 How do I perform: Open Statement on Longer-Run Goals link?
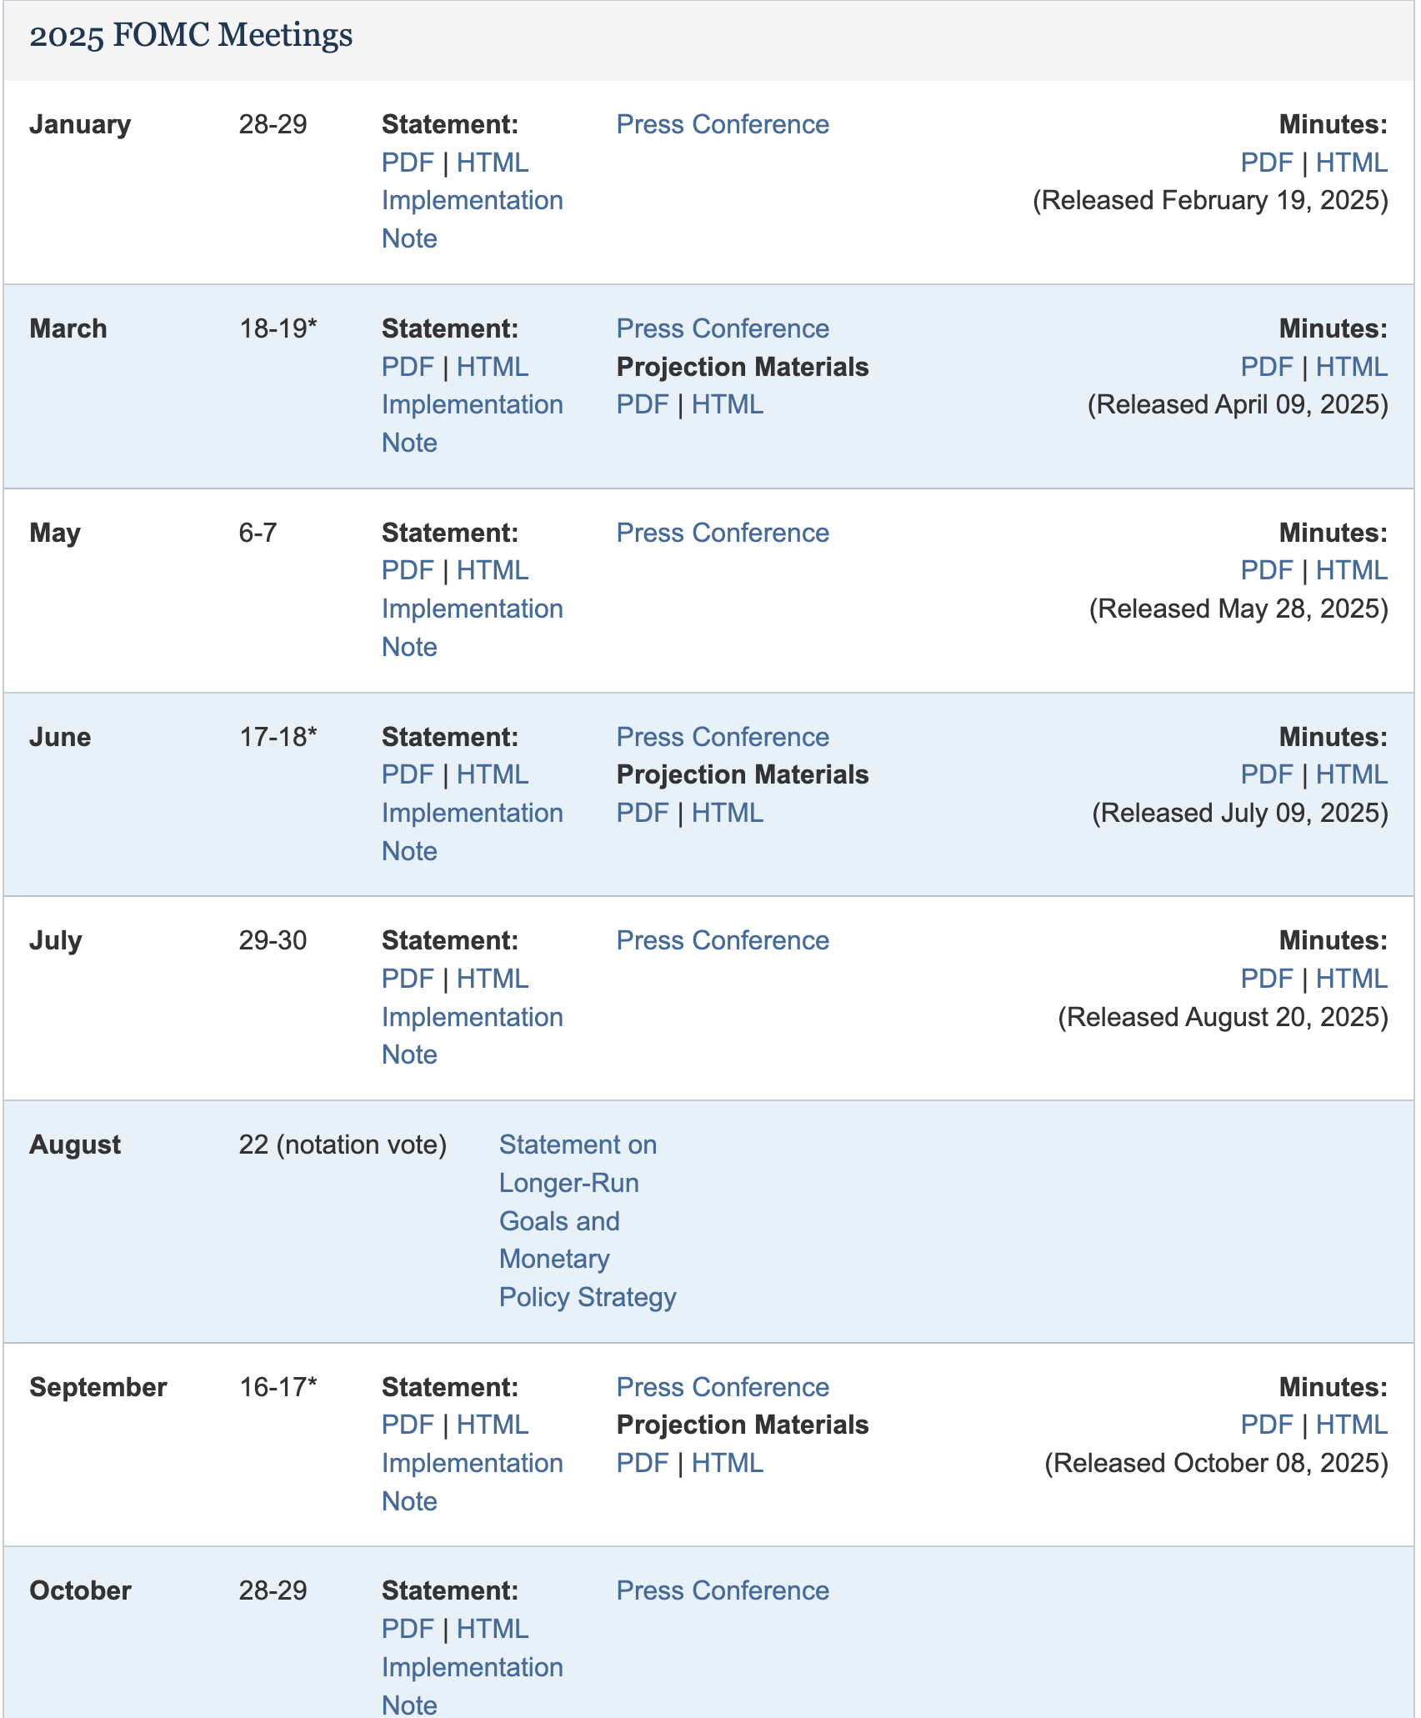click(588, 1220)
